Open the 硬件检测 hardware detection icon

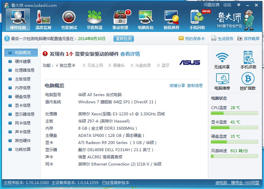coord(18,20)
